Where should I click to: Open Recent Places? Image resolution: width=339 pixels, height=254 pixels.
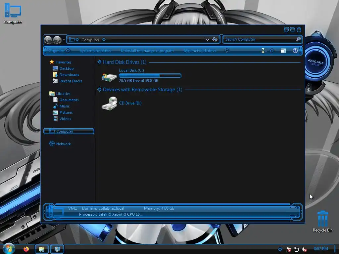[x=71, y=81]
